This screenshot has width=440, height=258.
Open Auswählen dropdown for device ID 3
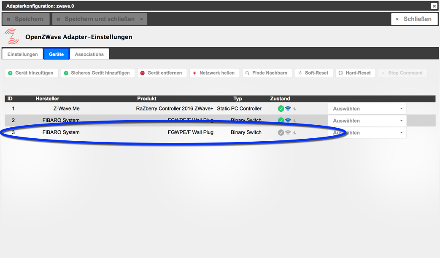[x=367, y=133]
